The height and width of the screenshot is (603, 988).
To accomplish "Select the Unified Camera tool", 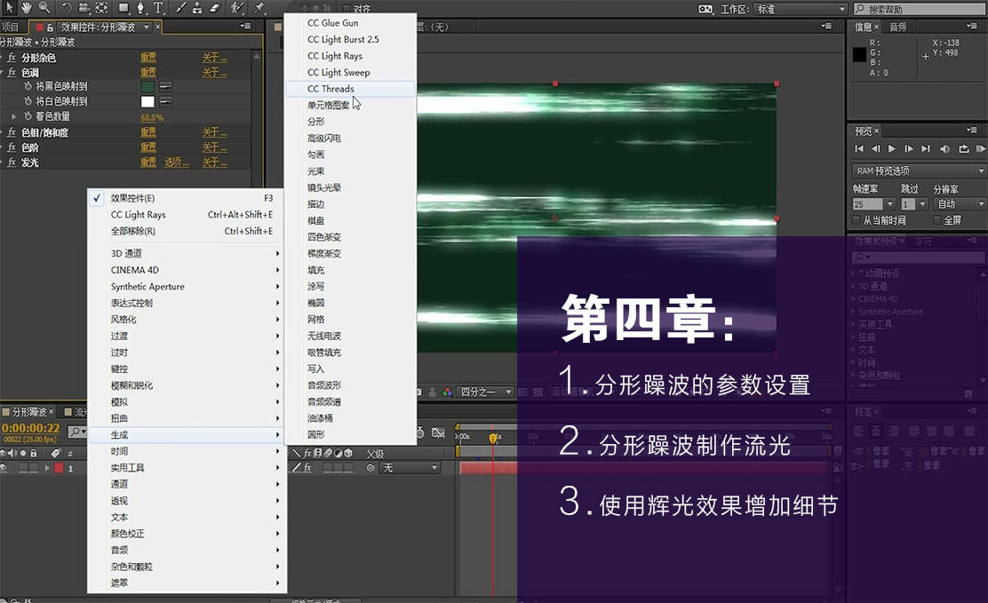I will 84,8.
